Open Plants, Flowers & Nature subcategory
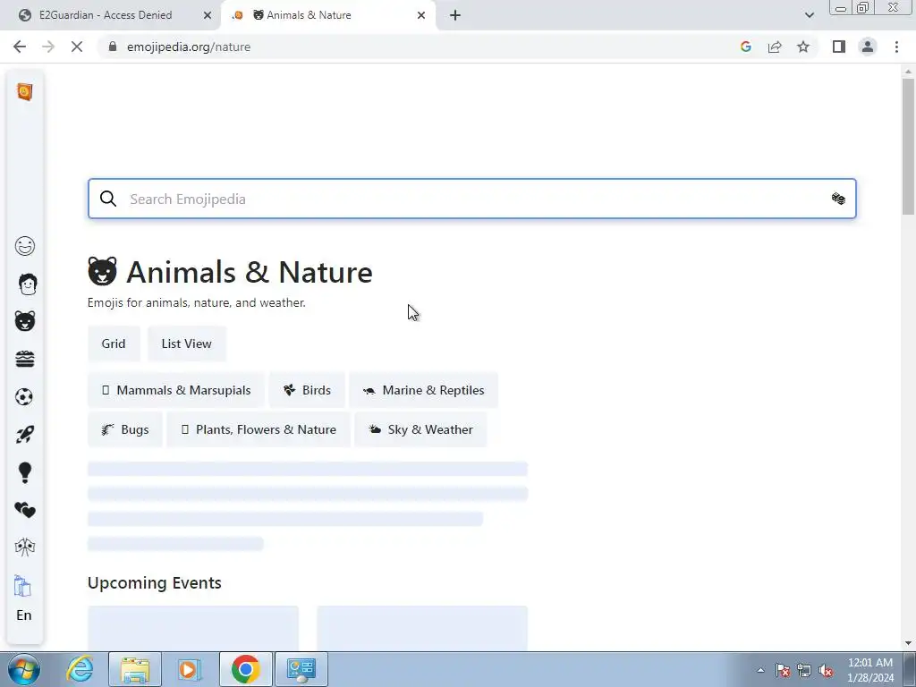 [259, 429]
